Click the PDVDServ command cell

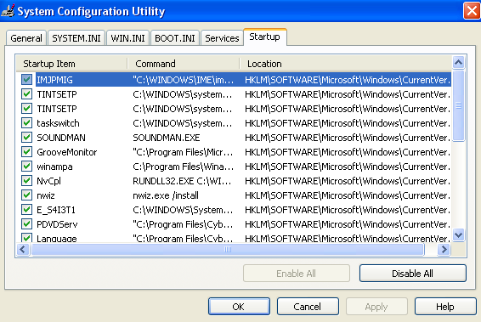click(183, 224)
